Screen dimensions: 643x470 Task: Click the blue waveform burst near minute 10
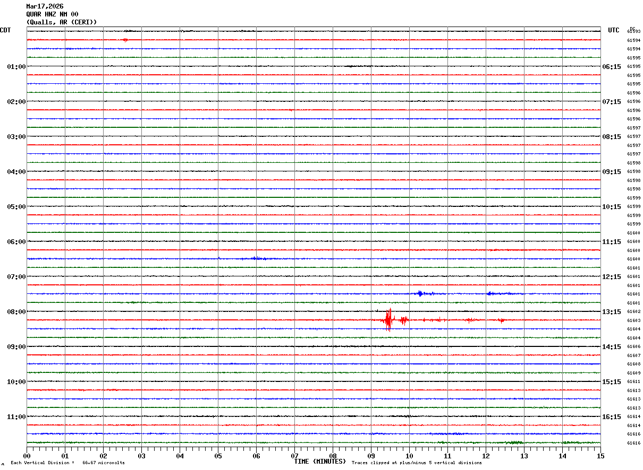pyautogui.click(x=420, y=293)
